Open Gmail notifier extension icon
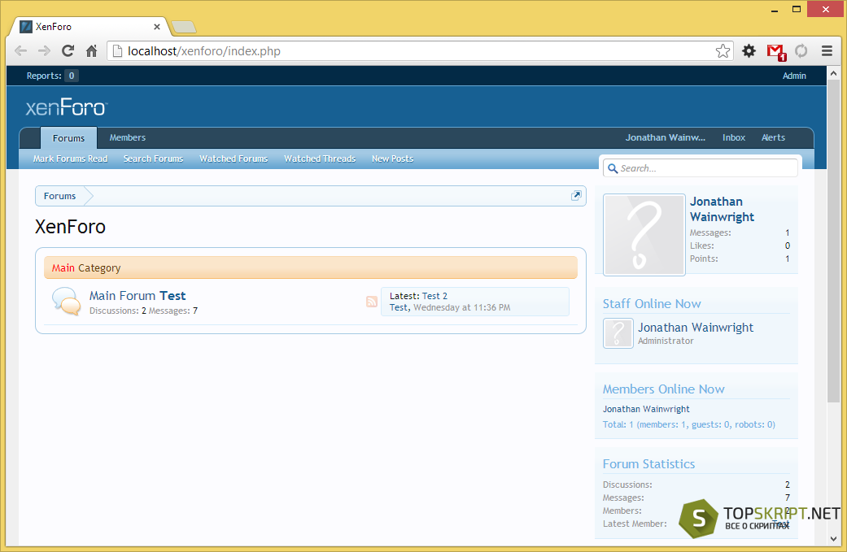 click(775, 51)
